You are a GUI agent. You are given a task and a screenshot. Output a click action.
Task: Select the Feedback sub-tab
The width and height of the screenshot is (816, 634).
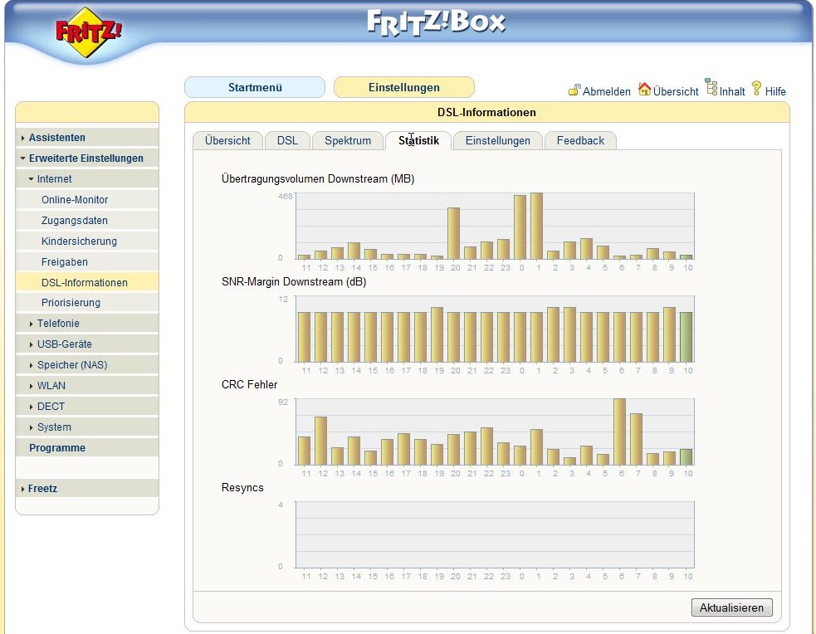580,140
